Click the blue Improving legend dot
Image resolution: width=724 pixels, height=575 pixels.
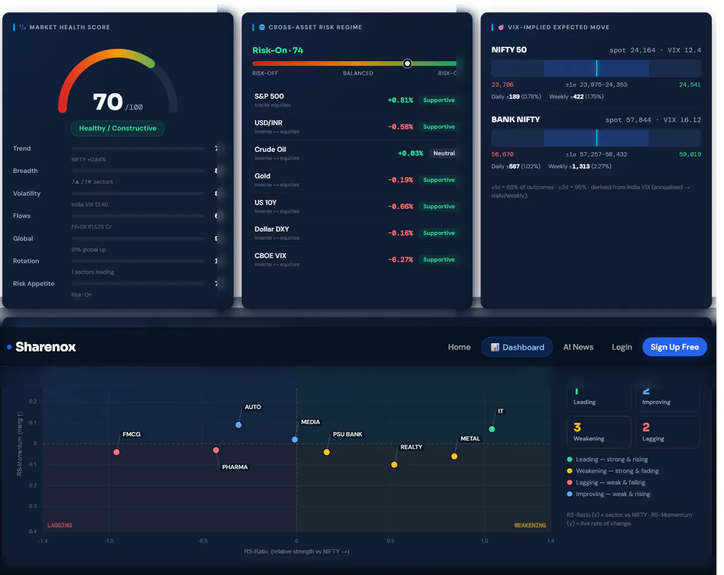point(570,494)
